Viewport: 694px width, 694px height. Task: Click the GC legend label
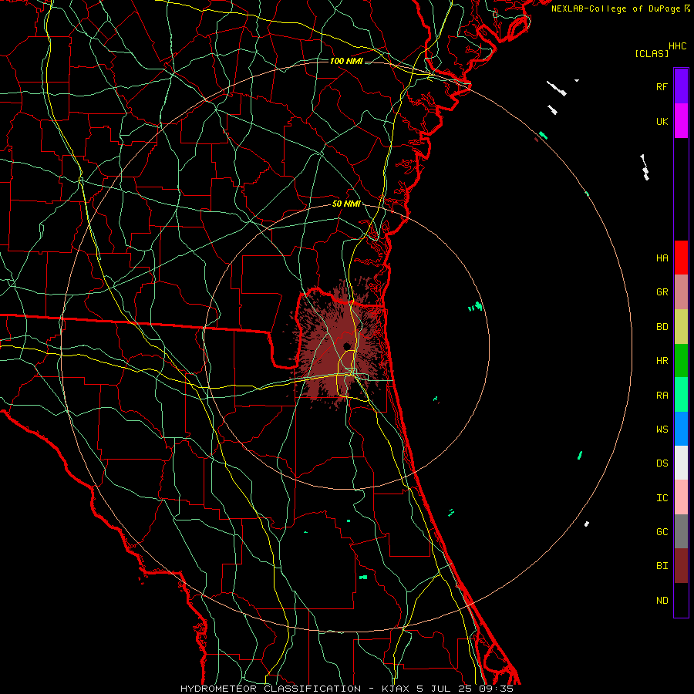(x=662, y=531)
